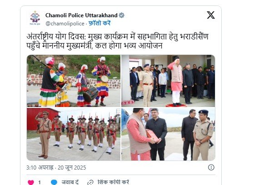Like the tweet with heart icon

[31, 182]
